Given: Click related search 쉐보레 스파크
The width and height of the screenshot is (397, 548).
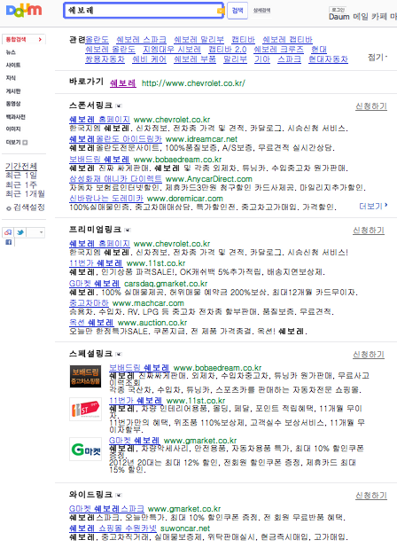Looking at the screenshot, I should [142, 40].
